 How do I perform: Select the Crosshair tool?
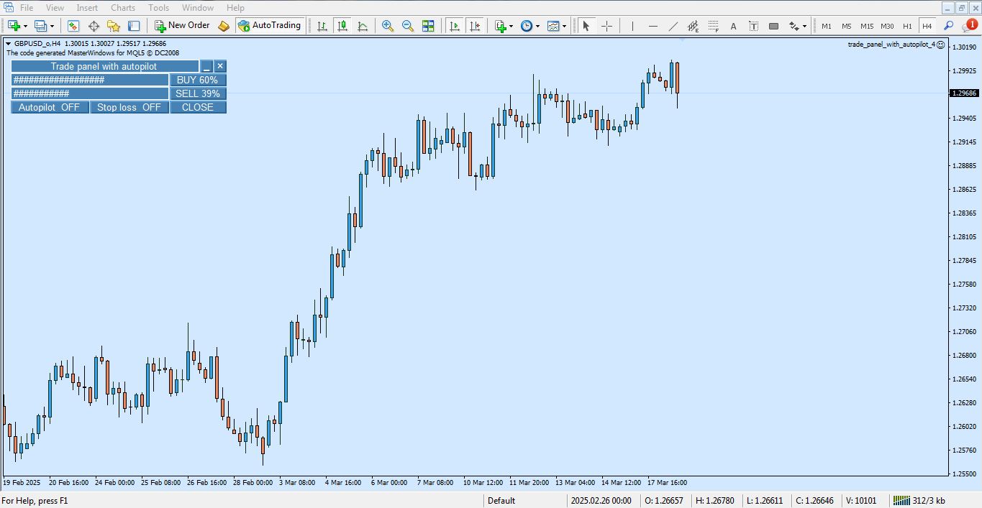click(x=607, y=26)
